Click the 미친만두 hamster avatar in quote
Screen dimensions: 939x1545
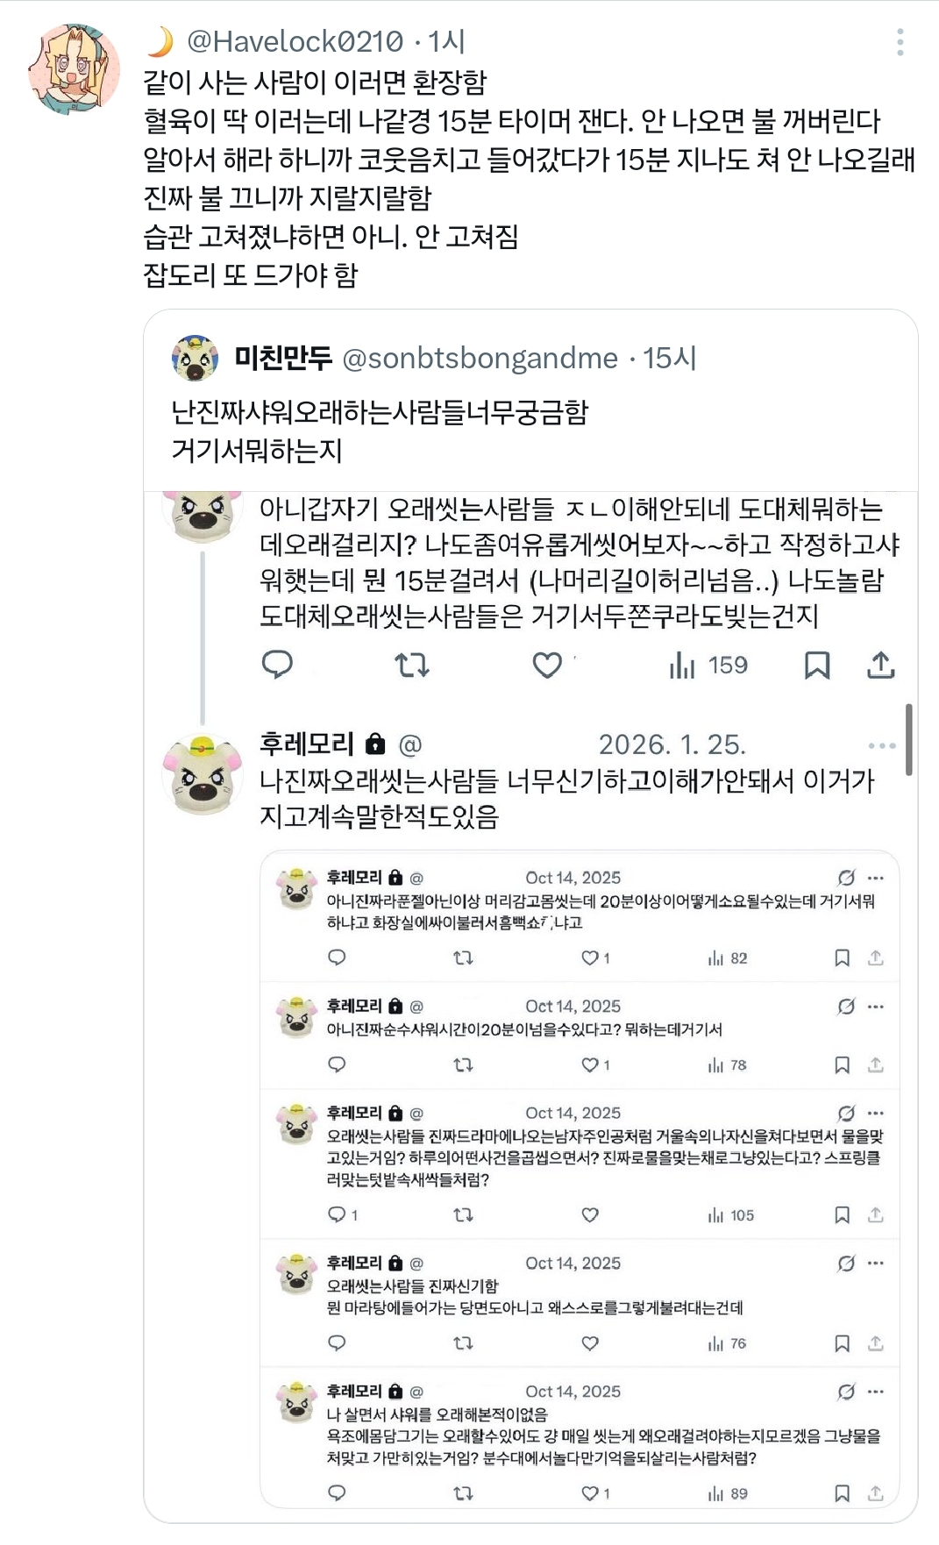point(195,358)
